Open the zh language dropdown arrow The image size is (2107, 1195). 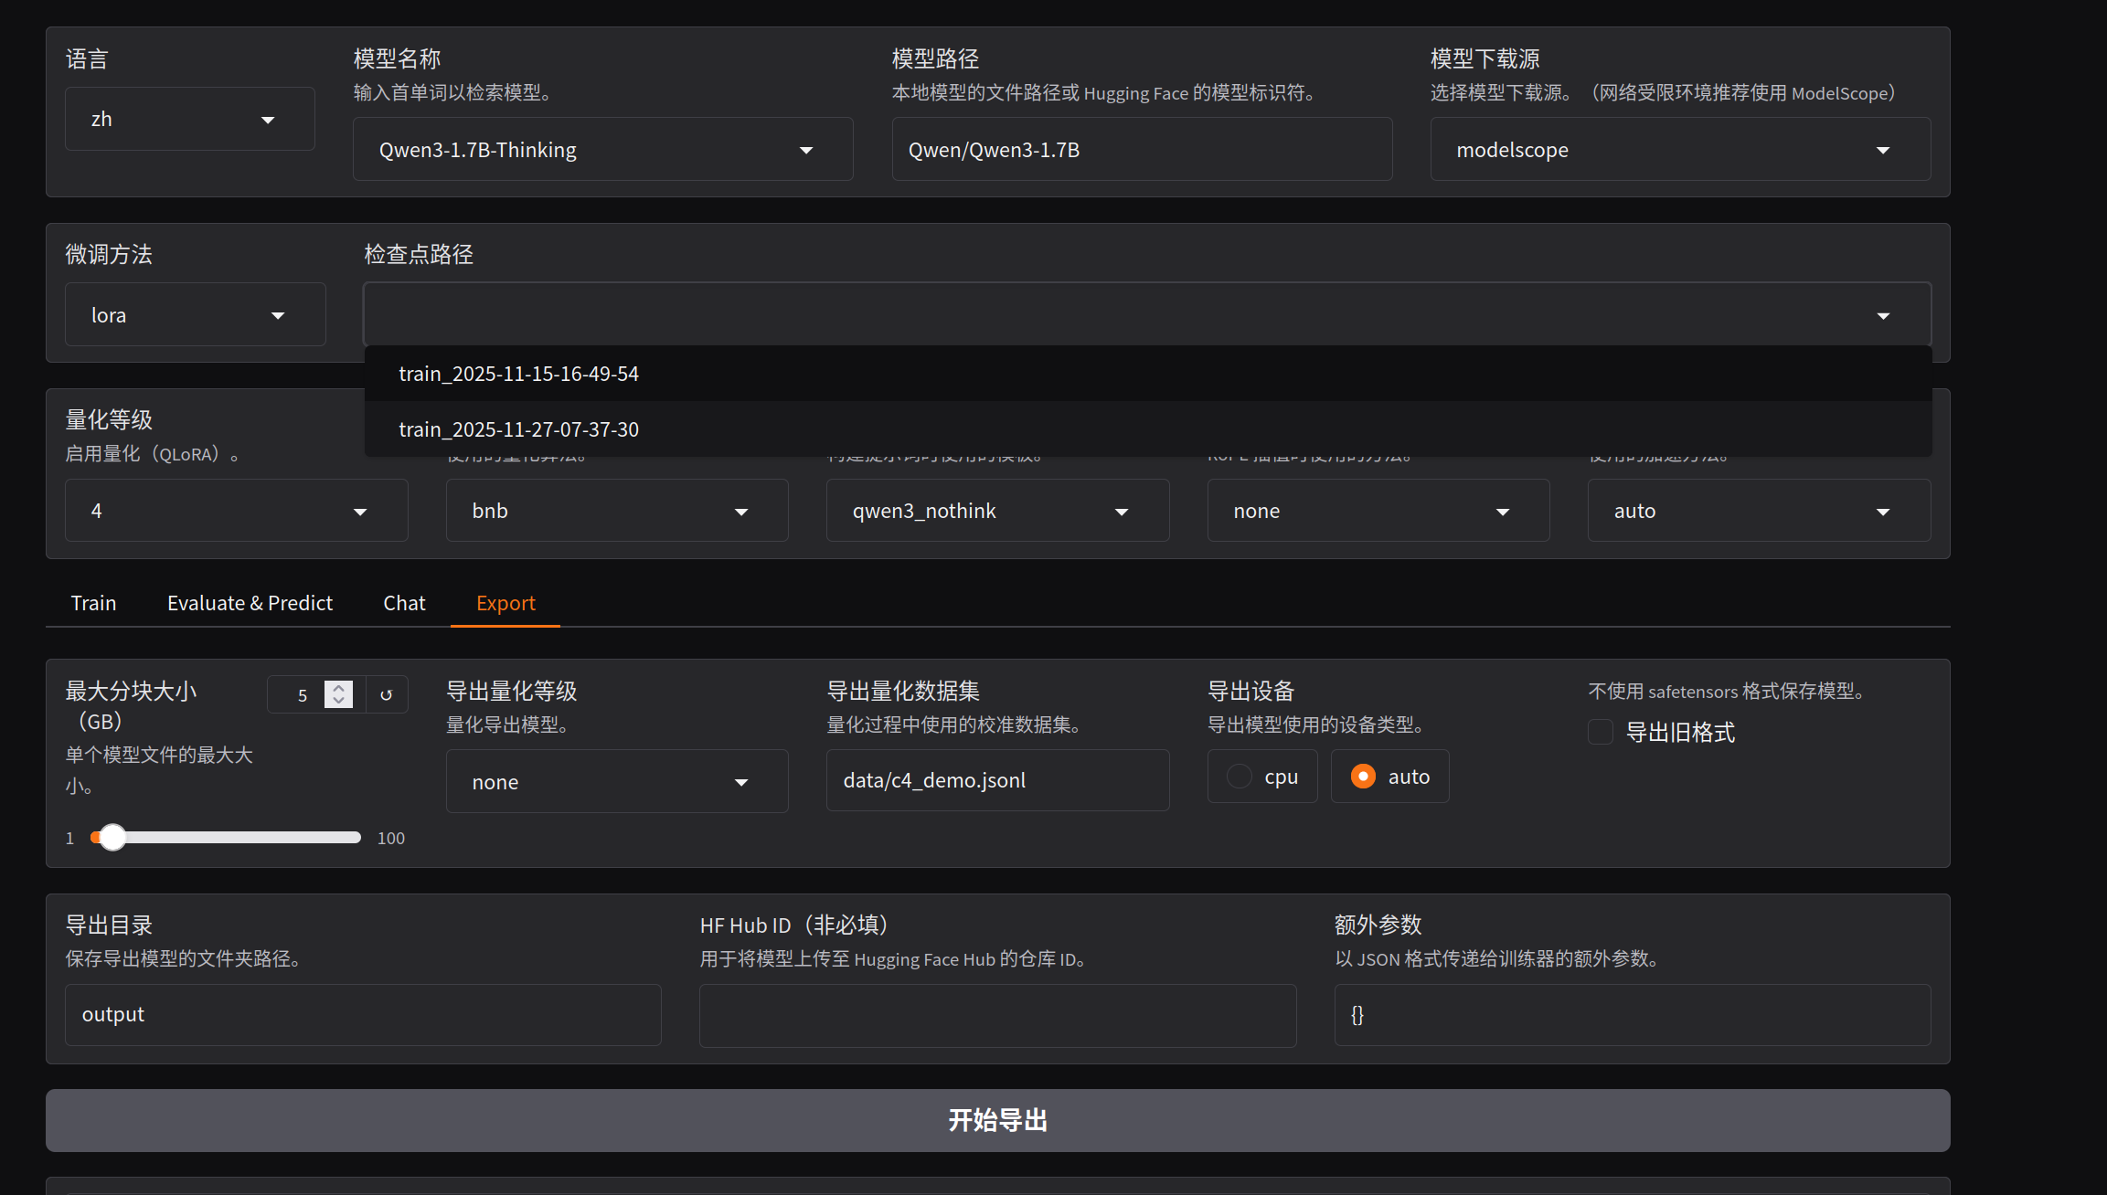coord(268,120)
